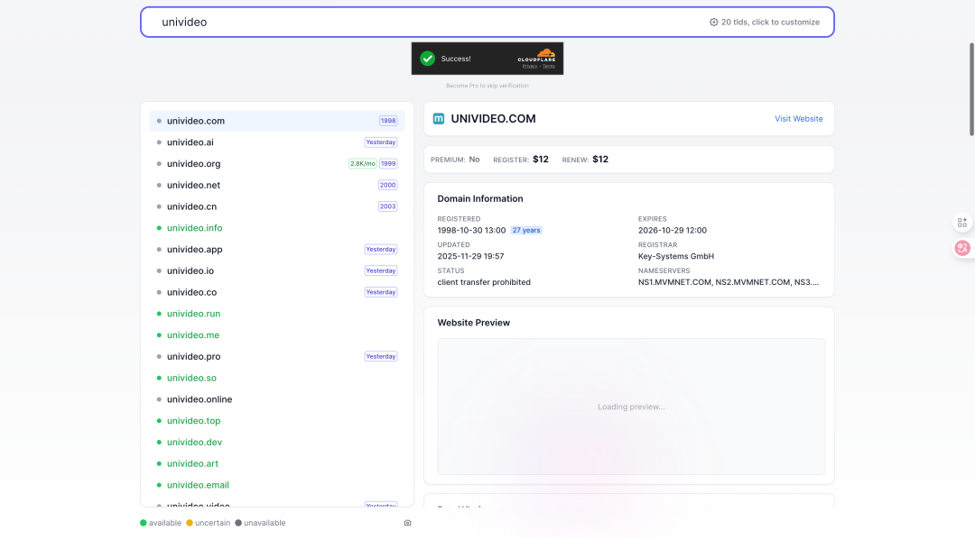Click the 2000 badge on univideo.net
This screenshot has height=540, width=975.
tap(387, 185)
